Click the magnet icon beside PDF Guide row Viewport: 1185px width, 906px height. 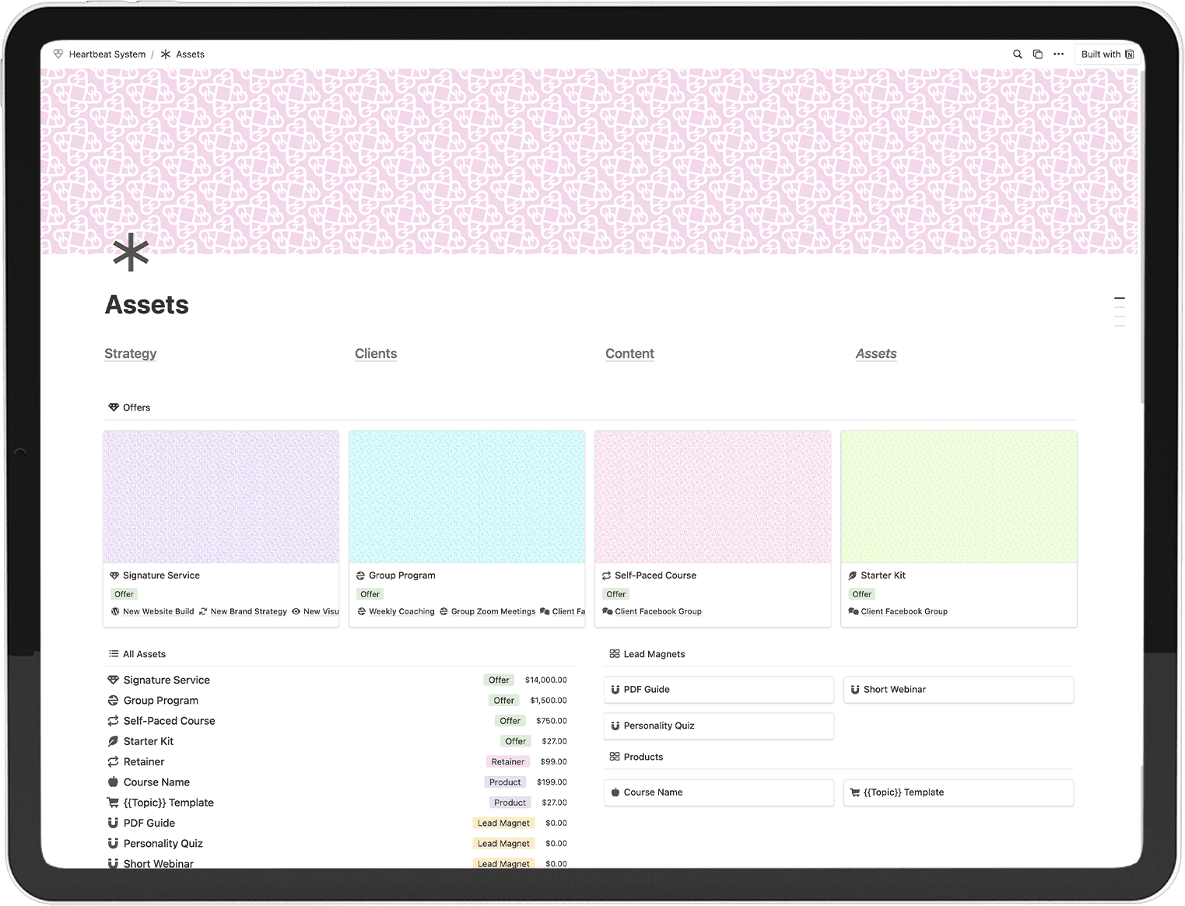point(113,823)
